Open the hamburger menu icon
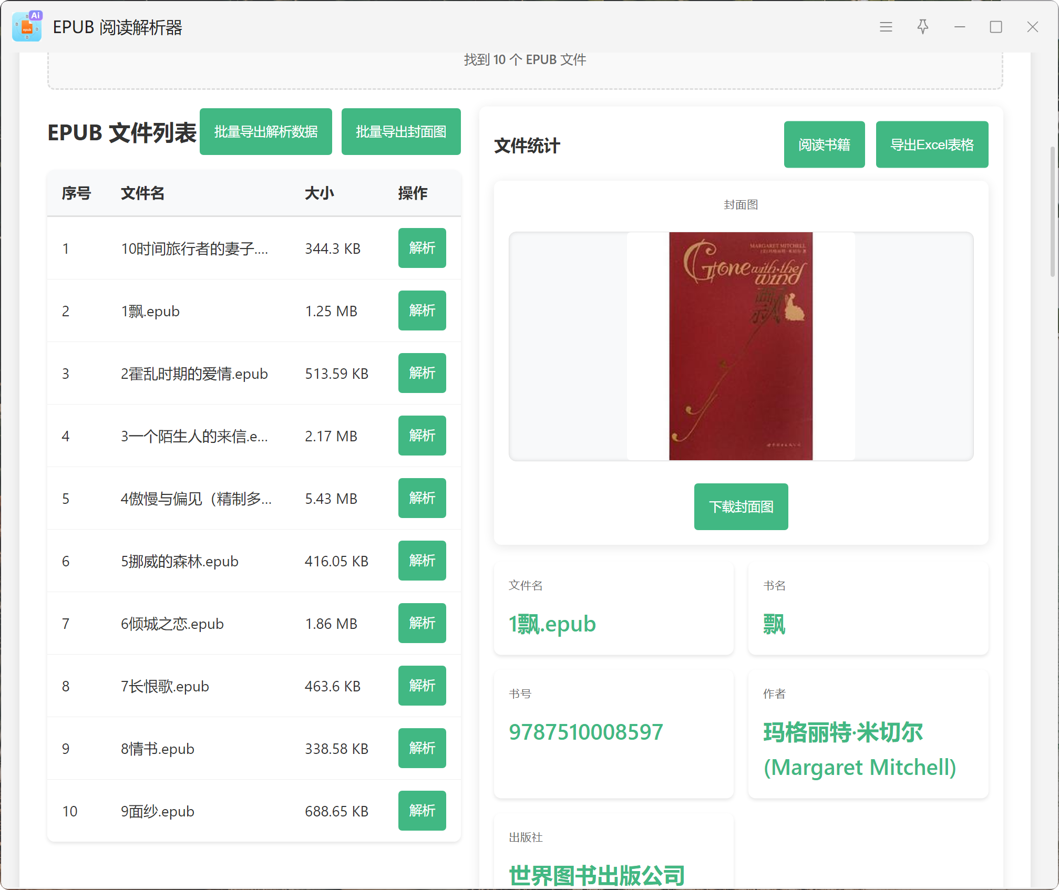 886,27
